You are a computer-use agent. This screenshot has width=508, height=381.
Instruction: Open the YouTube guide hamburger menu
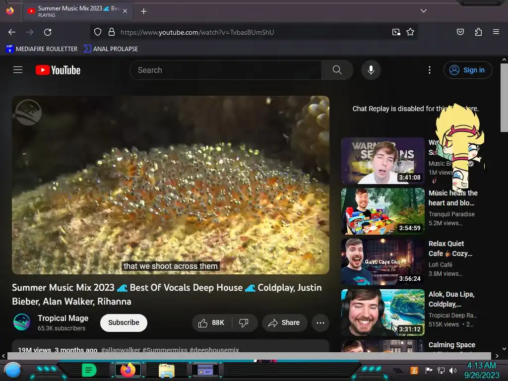click(x=18, y=70)
